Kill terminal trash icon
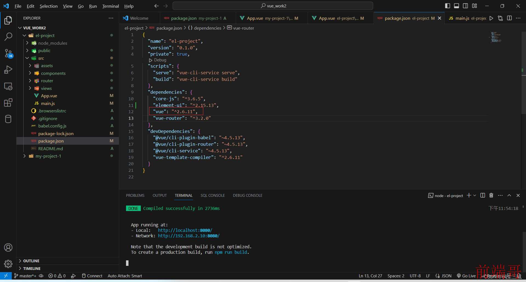The width and height of the screenshot is (526, 282). coord(491,195)
